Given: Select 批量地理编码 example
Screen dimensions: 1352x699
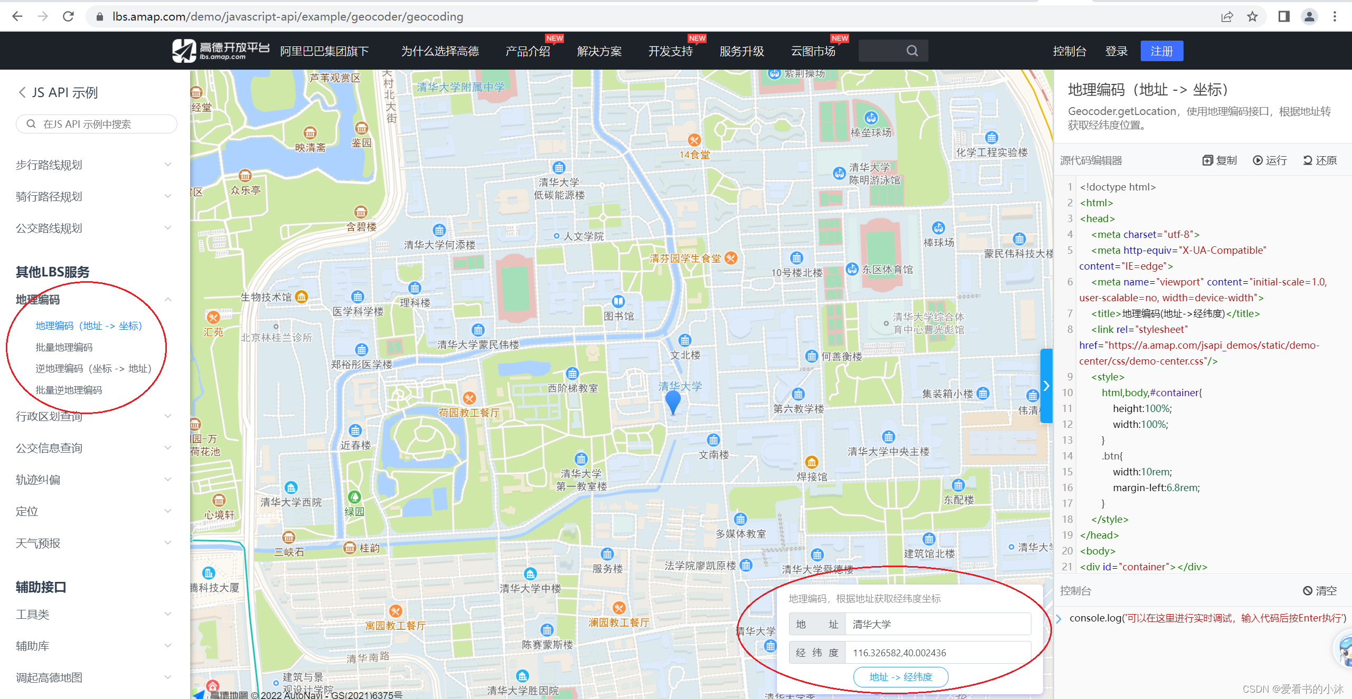Looking at the screenshot, I should coord(64,347).
